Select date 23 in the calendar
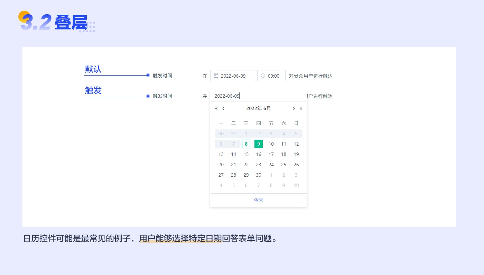The width and height of the screenshot is (484, 275). pyautogui.click(x=259, y=165)
